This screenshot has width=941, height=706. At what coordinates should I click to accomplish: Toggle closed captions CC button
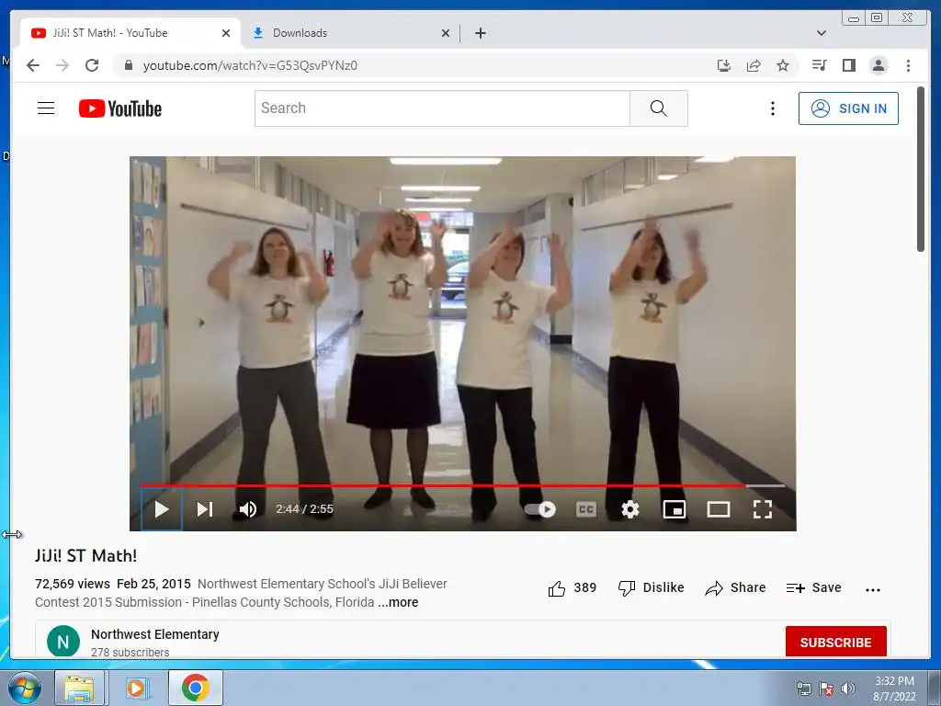585,509
